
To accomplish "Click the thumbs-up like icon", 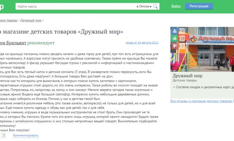I will click(174, 39).
